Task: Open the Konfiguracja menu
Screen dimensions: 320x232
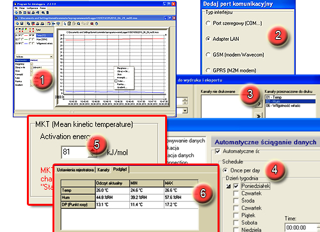Action: click(x=32, y=8)
